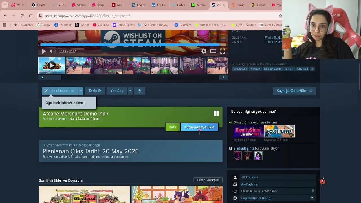
Task: Select the Arcane Merchant trailer thumbnail
Action: (x=52, y=65)
